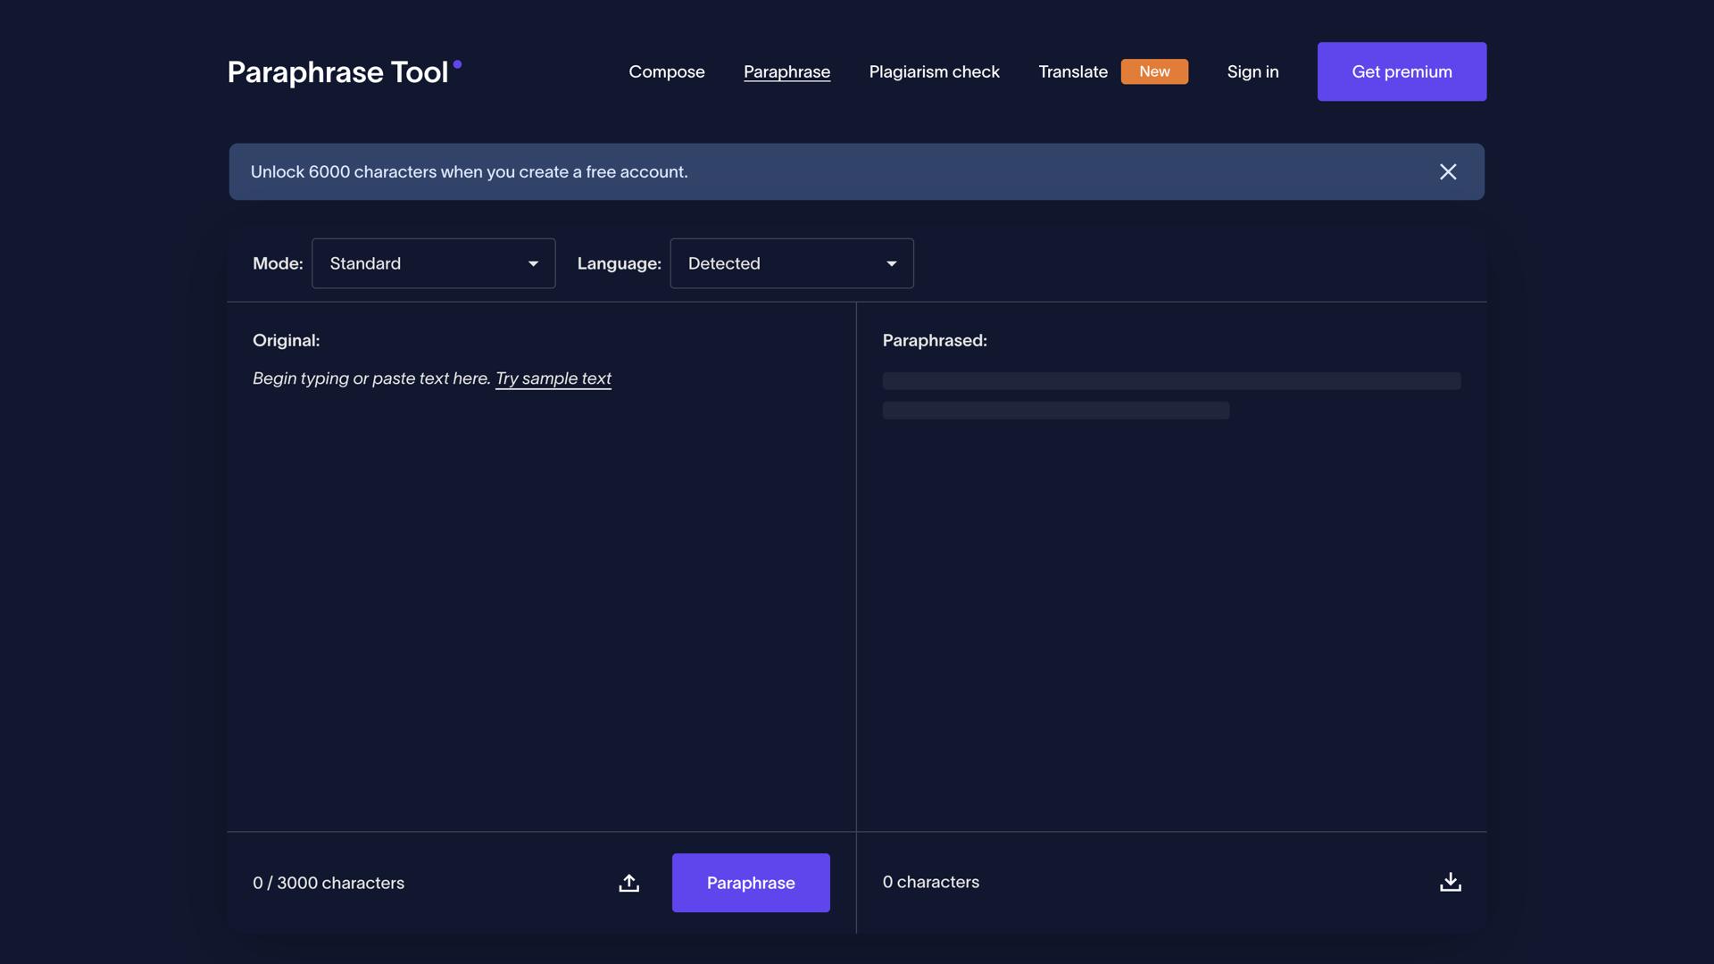Dismiss the unlock characters banner

point(1448,171)
